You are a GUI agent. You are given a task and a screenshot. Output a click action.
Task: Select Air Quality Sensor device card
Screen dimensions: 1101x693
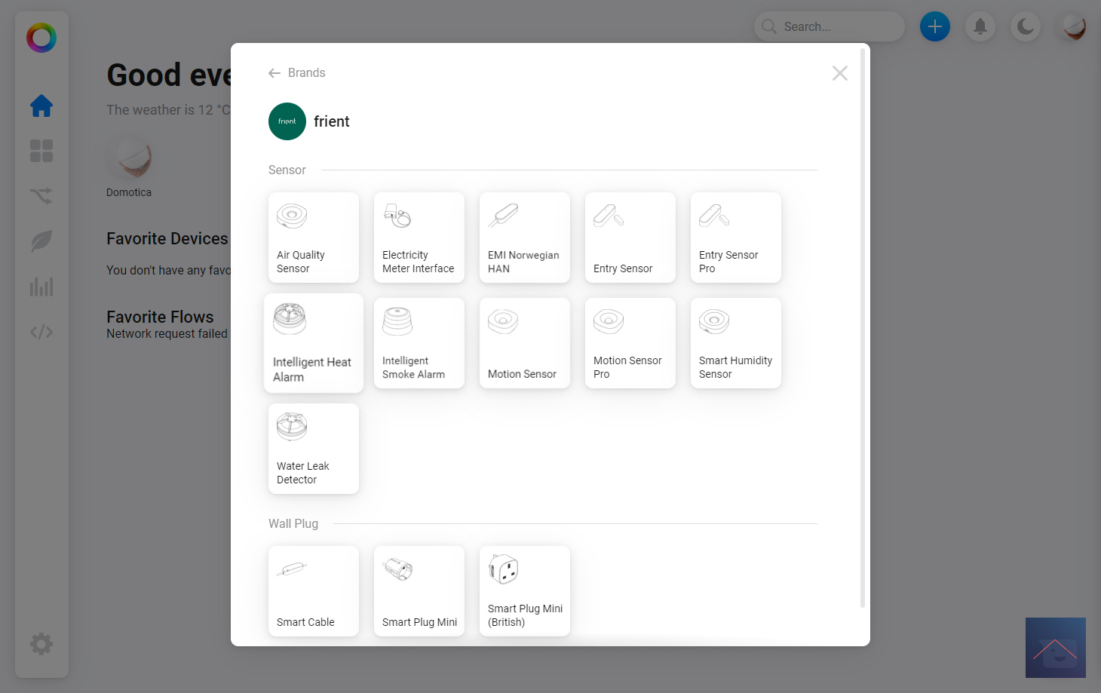coord(314,238)
